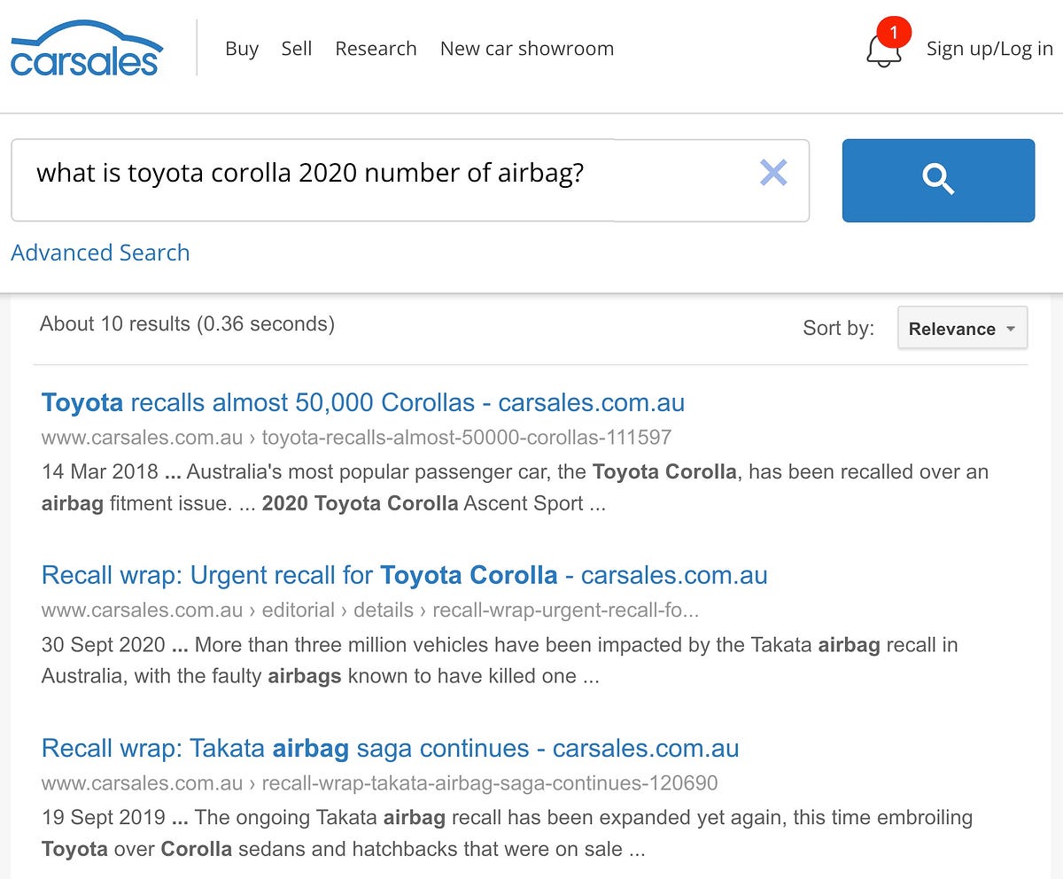Click the blue magnifier search button
Screen dimensions: 1063x879
[938, 180]
